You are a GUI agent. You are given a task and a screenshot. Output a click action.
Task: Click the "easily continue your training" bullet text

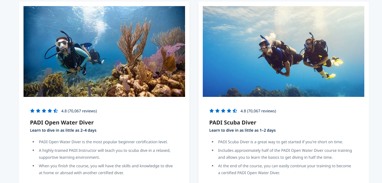click(x=284, y=169)
